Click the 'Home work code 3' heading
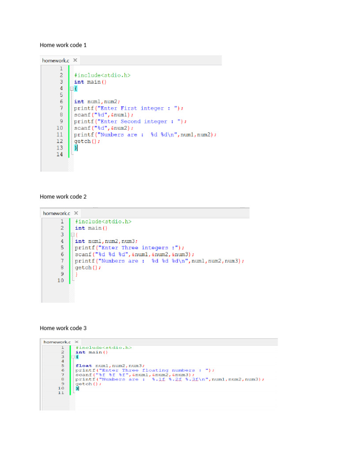339x452 pixels. click(63, 328)
